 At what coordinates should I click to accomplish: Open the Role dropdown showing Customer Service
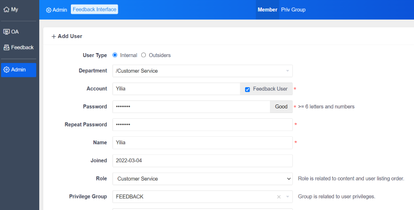202,179
